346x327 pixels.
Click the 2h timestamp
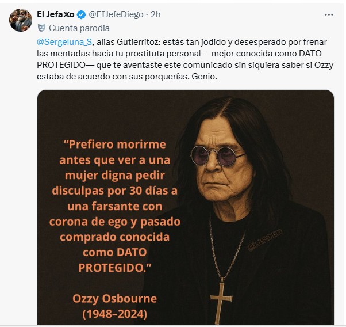point(156,14)
